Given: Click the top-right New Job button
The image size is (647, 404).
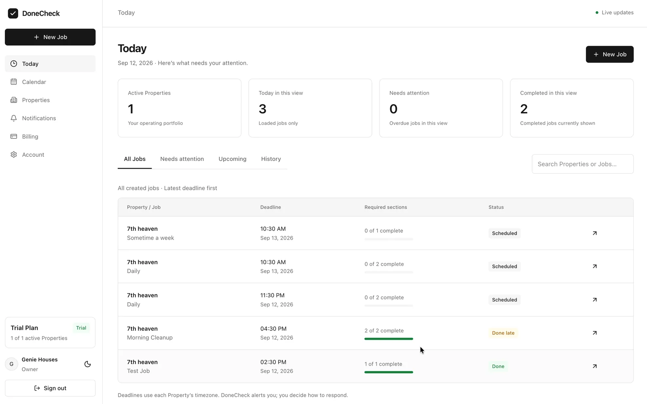Looking at the screenshot, I should click(609, 54).
